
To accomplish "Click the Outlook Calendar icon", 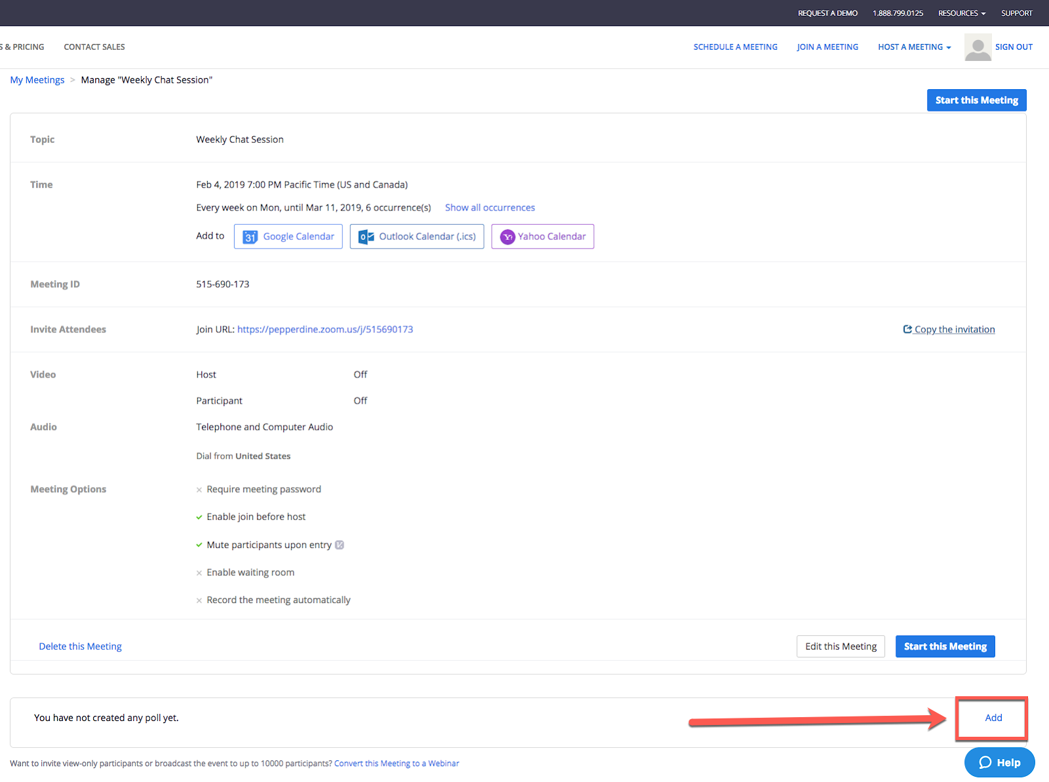I will point(366,237).
